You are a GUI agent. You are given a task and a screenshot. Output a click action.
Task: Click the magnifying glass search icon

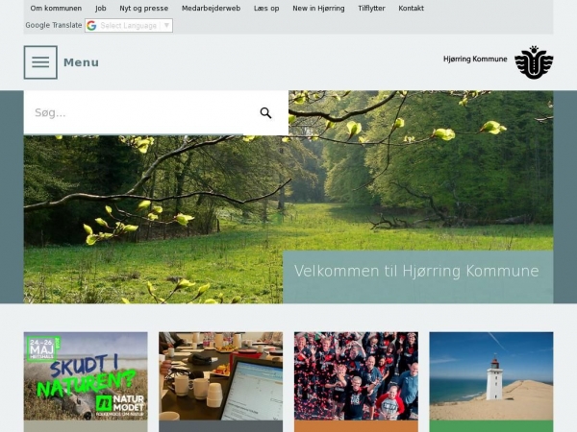pos(265,113)
